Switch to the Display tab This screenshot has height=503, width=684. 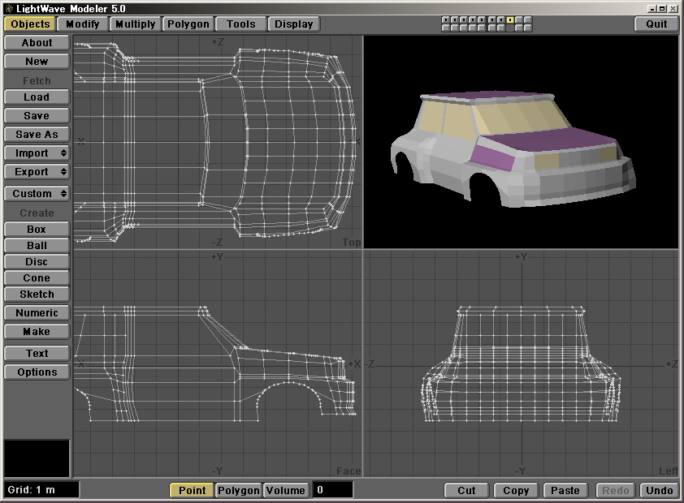[x=293, y=24]
